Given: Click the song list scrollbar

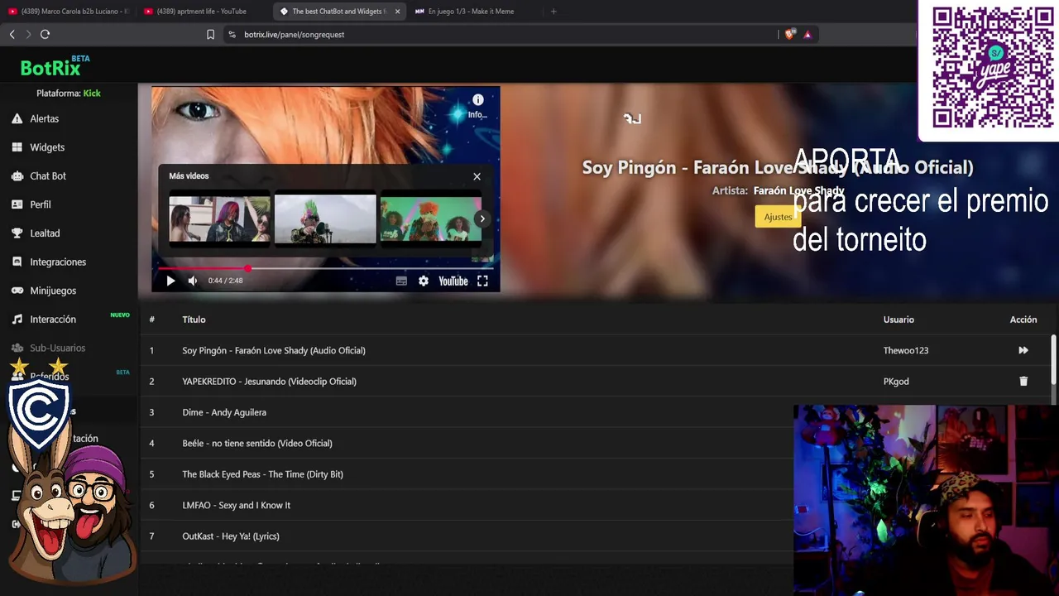Looking at the screenshot, I should (1053, 360).
